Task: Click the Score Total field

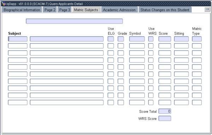Action: point(165,111)
